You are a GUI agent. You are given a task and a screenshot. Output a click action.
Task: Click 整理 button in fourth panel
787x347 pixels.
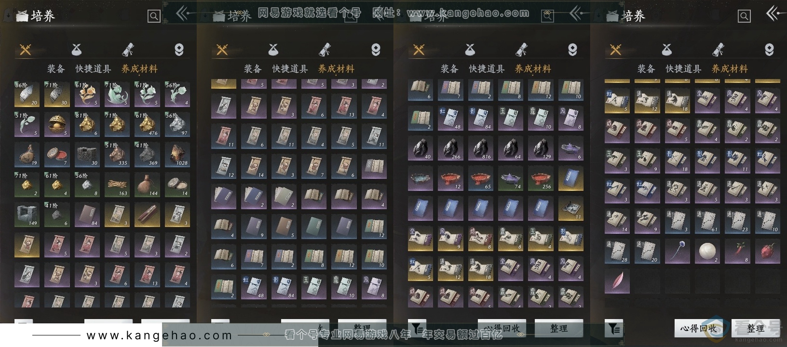point(756,328)
